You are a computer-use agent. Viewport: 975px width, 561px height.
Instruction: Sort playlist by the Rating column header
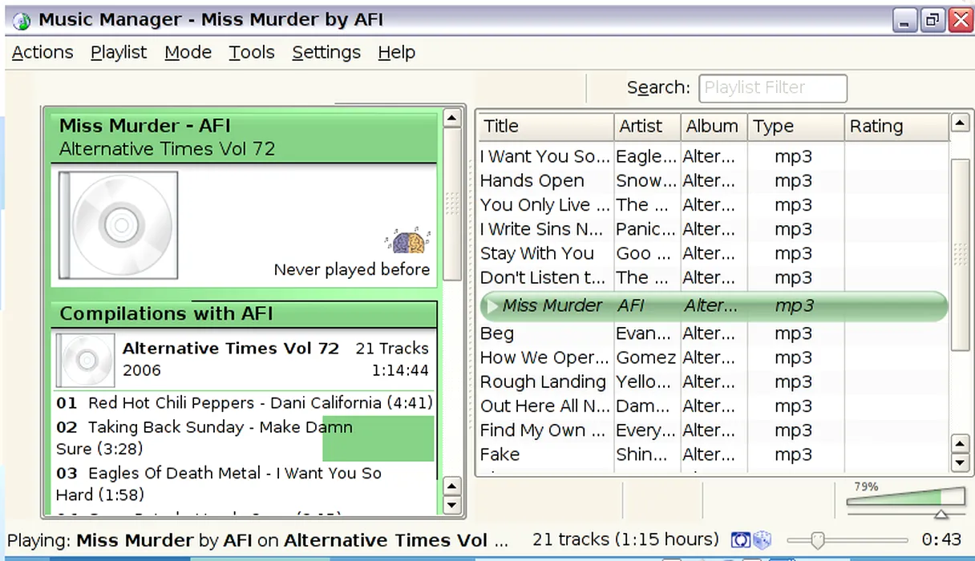(x=896, y=127)
